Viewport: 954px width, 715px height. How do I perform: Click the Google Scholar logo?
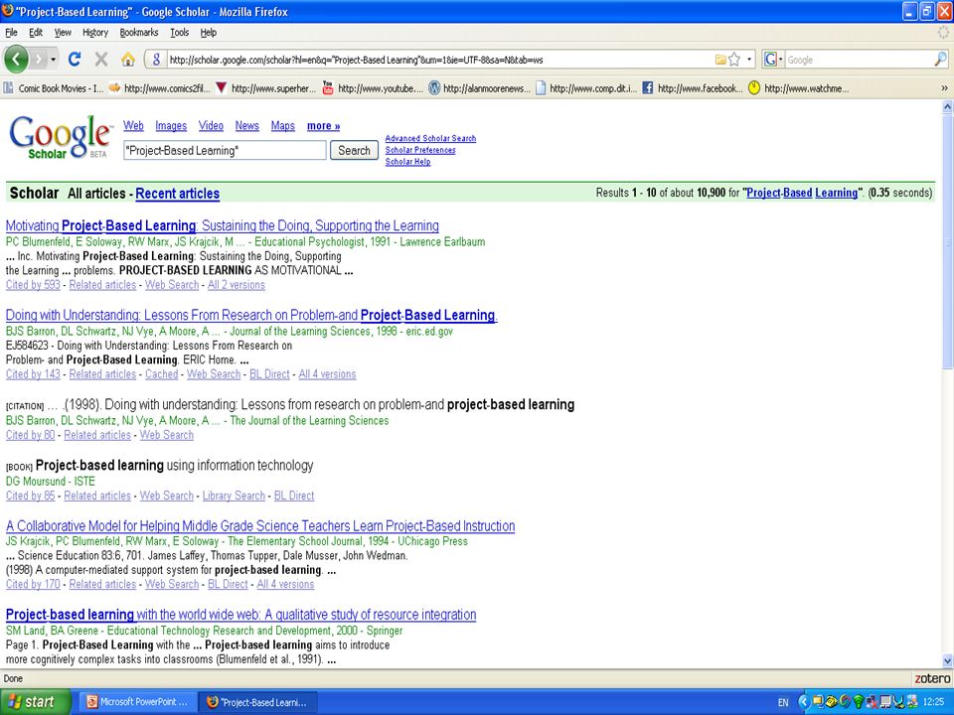tap(61, 137)
